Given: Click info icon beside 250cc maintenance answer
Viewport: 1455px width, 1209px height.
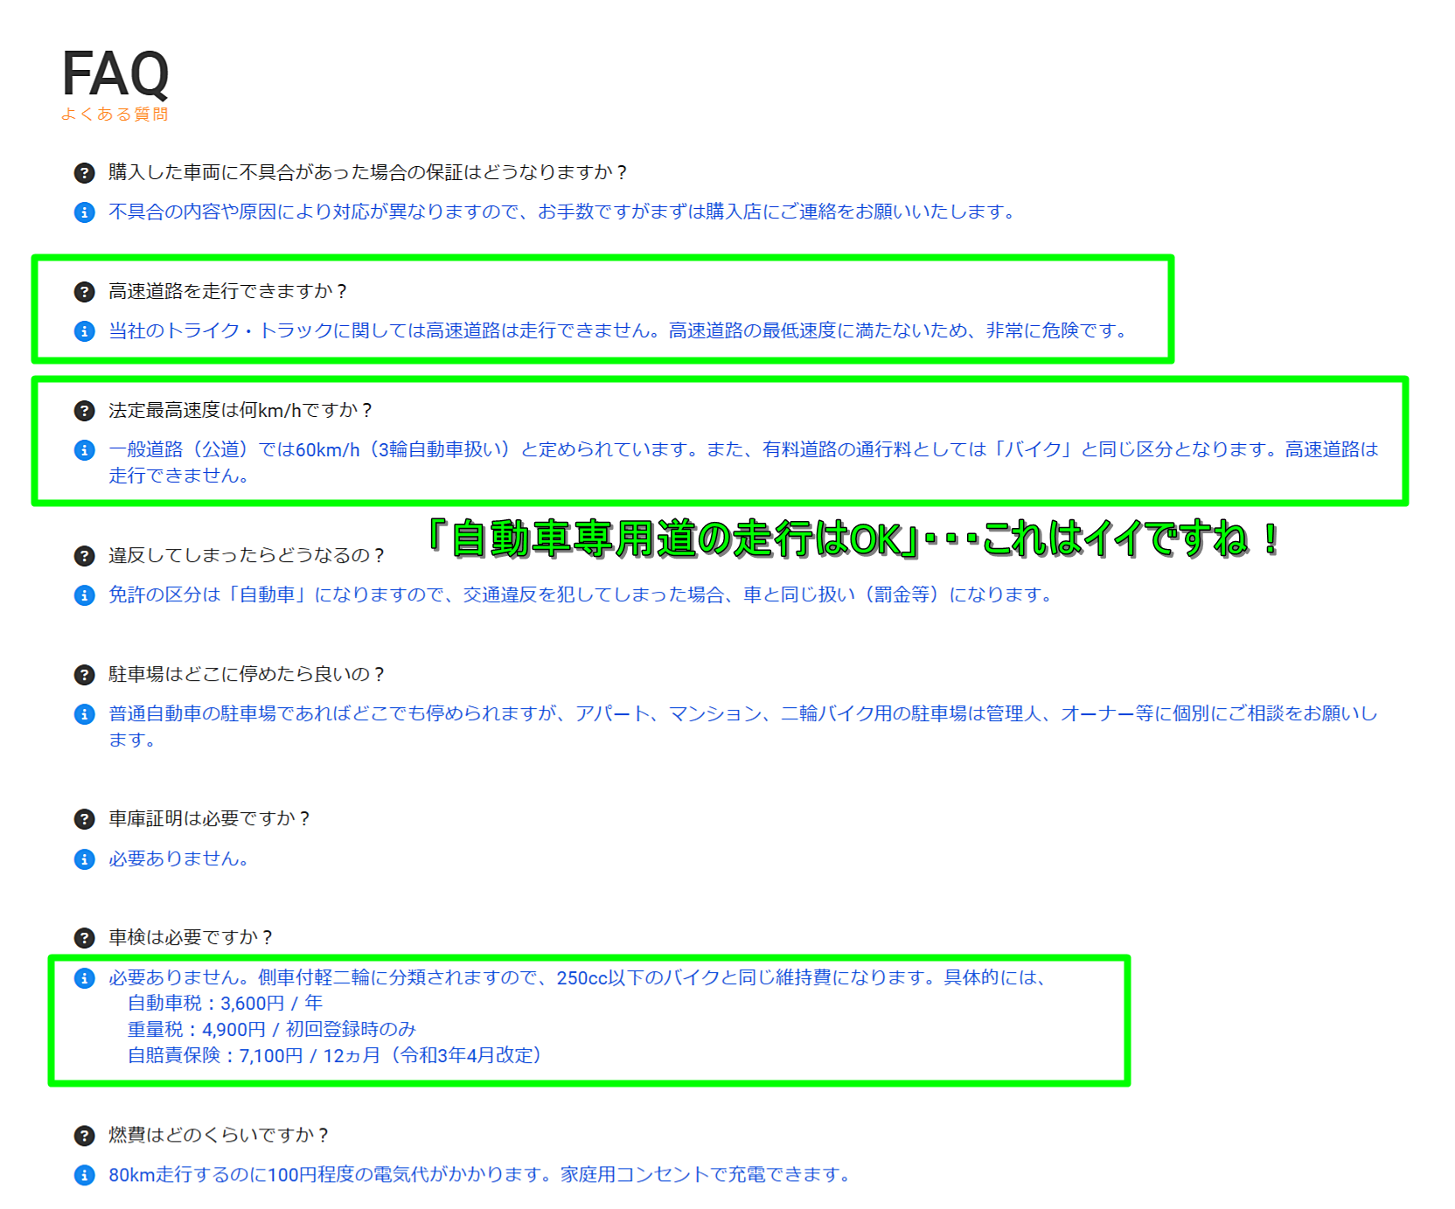Looking at the screenshot, I should point(84,978).
